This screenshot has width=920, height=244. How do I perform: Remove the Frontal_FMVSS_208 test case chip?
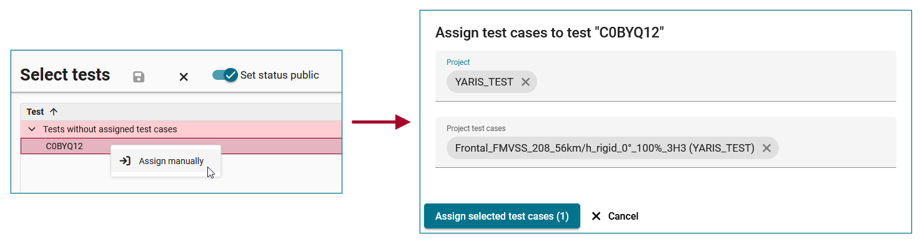point(766,148)
